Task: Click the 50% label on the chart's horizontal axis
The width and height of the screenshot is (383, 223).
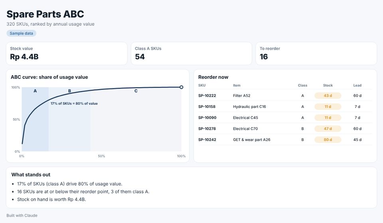Action: pyautogui.click(x=101, y=156)
